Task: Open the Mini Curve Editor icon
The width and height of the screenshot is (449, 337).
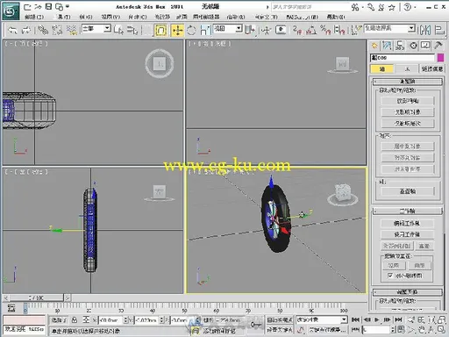Action: coord(11,308)
